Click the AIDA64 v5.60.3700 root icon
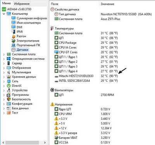Image resolution: width=155 pixels, height=145 pixels. [4, 9]
